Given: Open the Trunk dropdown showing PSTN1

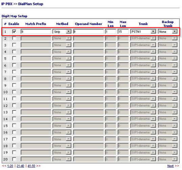Looking at the screenshot, I should pos(143,31).
